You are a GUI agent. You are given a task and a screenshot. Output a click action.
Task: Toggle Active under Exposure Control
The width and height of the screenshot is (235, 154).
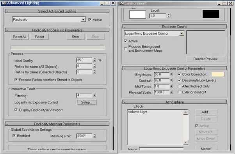tap(126, 41)
